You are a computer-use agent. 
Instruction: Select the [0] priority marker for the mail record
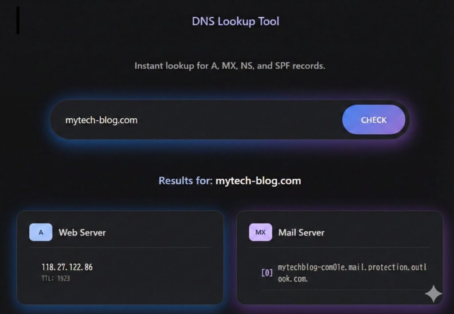click(267, 273)
